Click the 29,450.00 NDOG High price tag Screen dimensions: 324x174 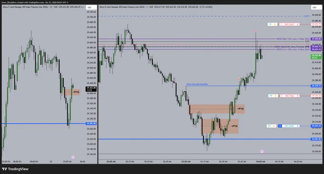pyautogui.click(x=316, y=39)
